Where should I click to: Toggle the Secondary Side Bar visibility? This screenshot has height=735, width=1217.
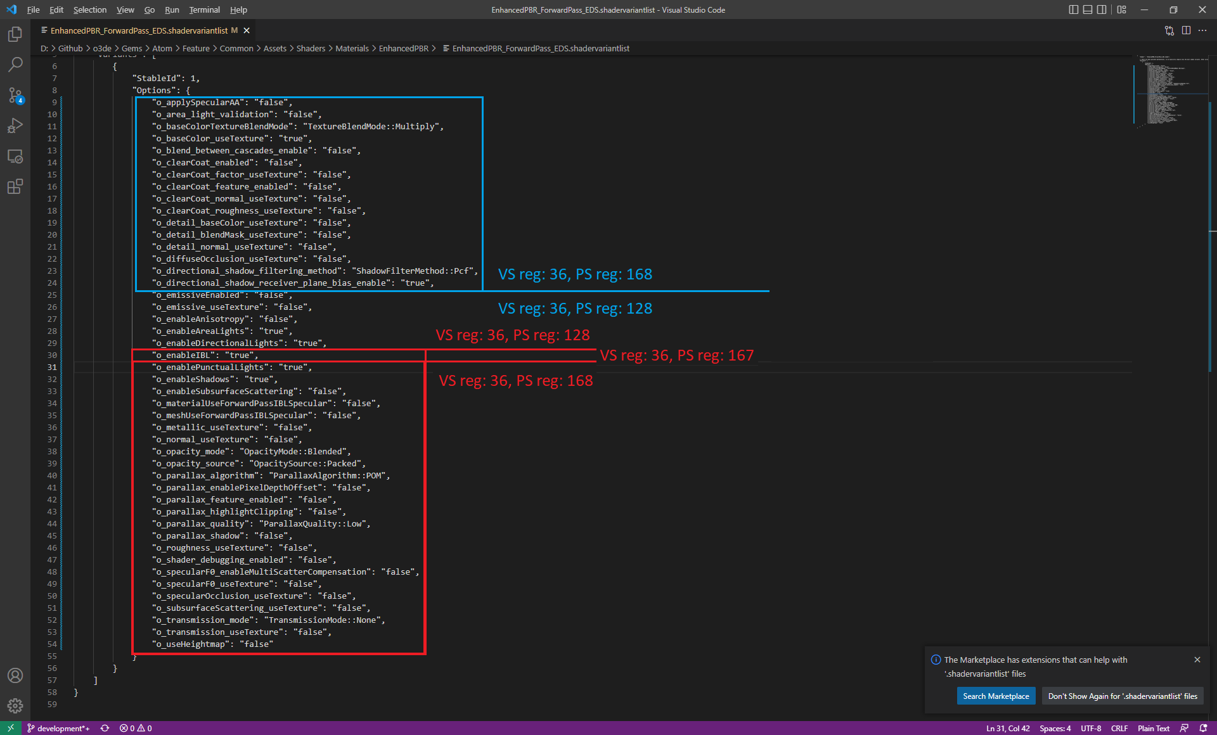click(x=1102, y=10)
